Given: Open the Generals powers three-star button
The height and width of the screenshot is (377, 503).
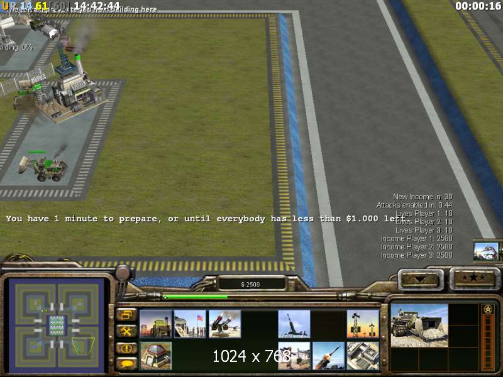Looking at the screenshot, I should coord(474,278).
